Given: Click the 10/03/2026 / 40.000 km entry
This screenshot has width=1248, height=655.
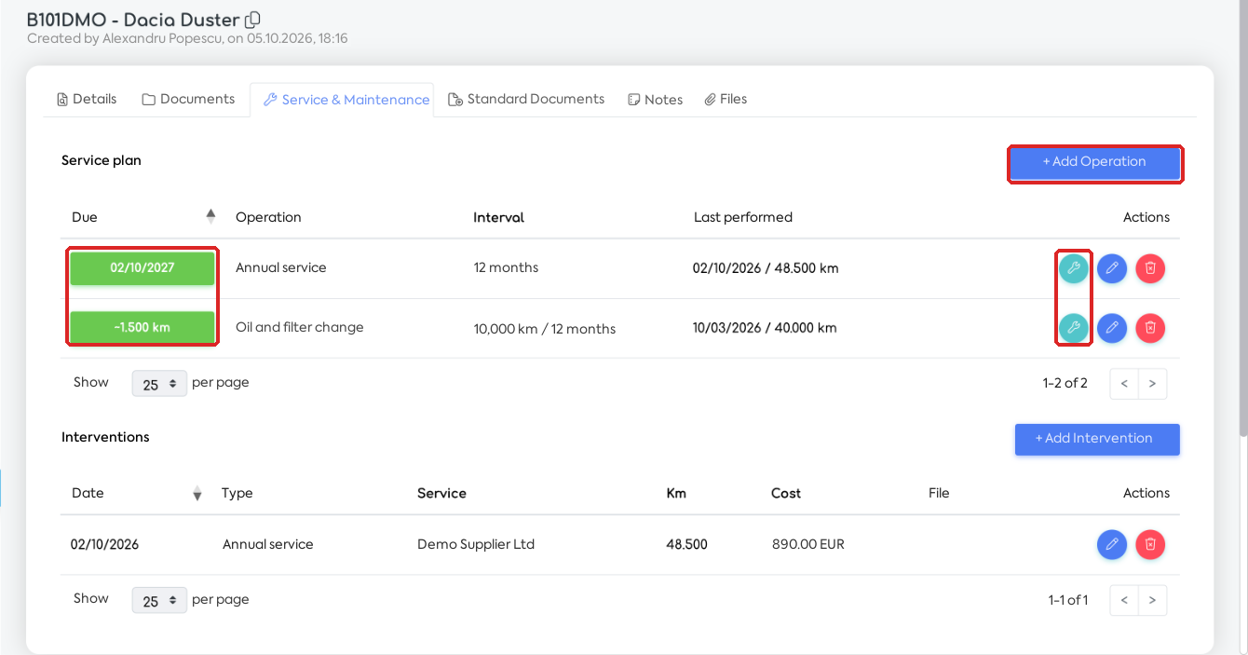Looking at the screenshot, I should point(766,328).
